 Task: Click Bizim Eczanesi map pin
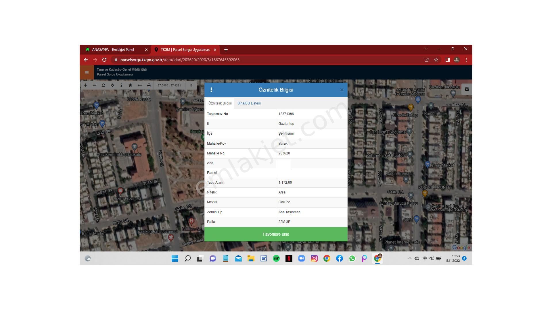[120, 191]
